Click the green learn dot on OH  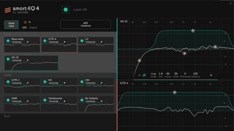(82, 82)
